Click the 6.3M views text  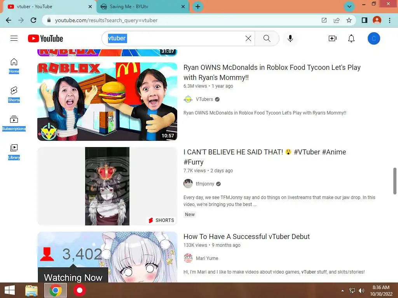tap(195, 86)
